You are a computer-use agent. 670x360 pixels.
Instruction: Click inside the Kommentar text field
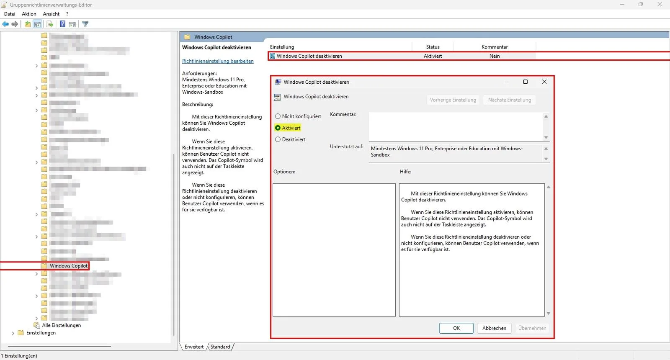point(455,126)
